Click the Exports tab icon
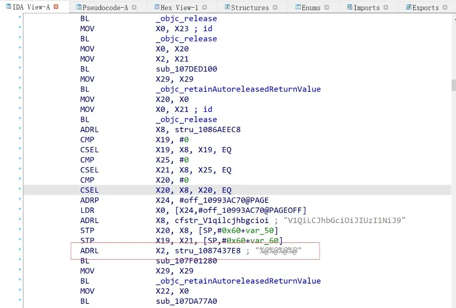The width and height of the screenshot is (456, 308). click(408, 7)
